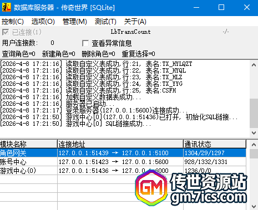Click the 服务器已启动 log line
The height and width of the screenshot is (210, 258).
tap(57, 104)
